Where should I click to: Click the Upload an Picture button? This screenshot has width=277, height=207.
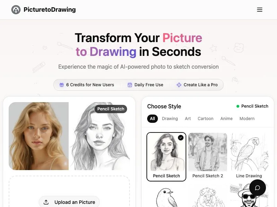(69, 202)
